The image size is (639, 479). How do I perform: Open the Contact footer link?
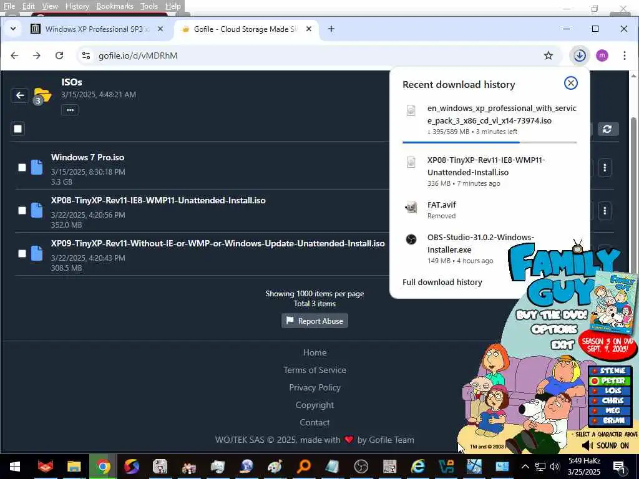[x=315, y=422]
